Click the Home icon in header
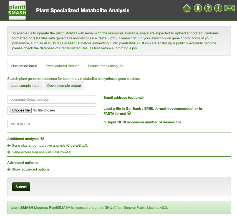The image size is (237, 216). pos(187,8)
